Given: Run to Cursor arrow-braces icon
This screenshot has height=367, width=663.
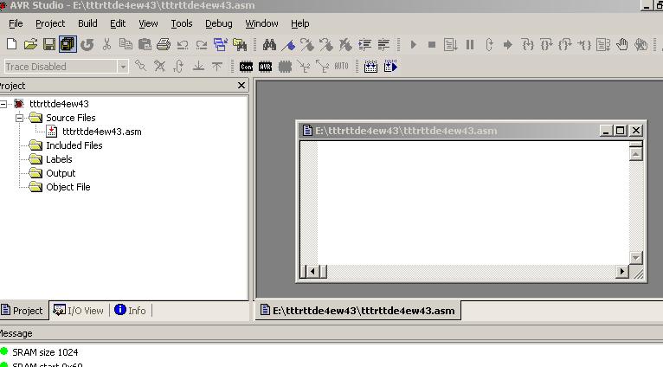Looking at the screenshot, I should pyautogui.click(x=584, y=44).
